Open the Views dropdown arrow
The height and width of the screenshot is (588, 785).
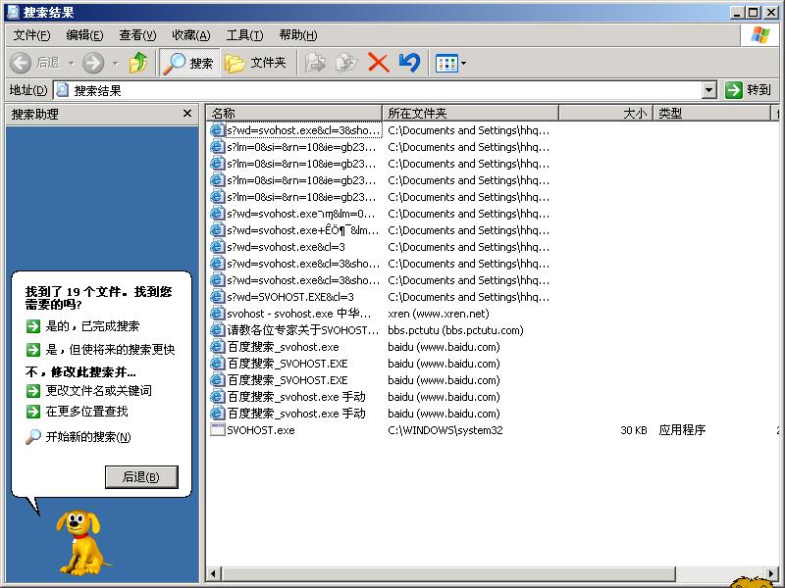(x=463, y=64)
